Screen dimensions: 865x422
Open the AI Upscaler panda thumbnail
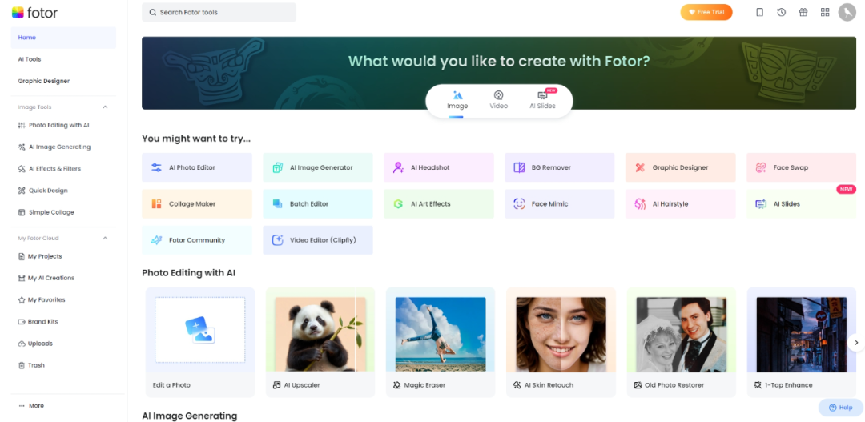coord(320,334)
